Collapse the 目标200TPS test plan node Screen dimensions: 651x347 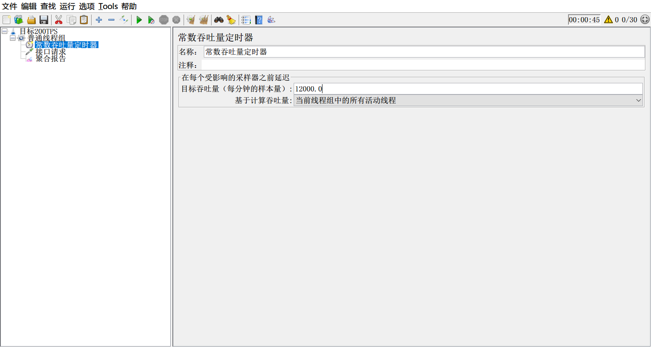pos(5,31)
